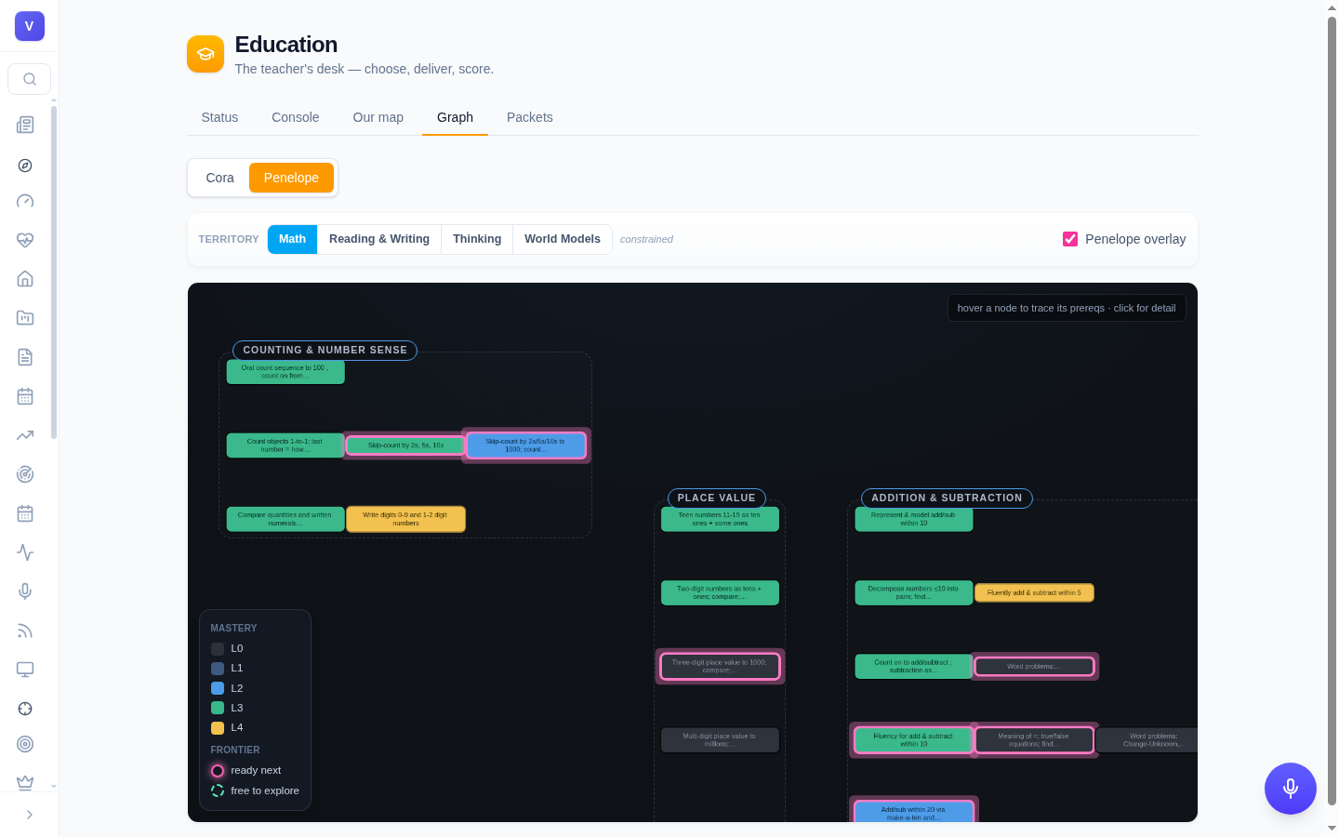Click the newspaper icon in sidebar
The width and height of the screenshot is (1339, 837).
click(x=25, y=125)
